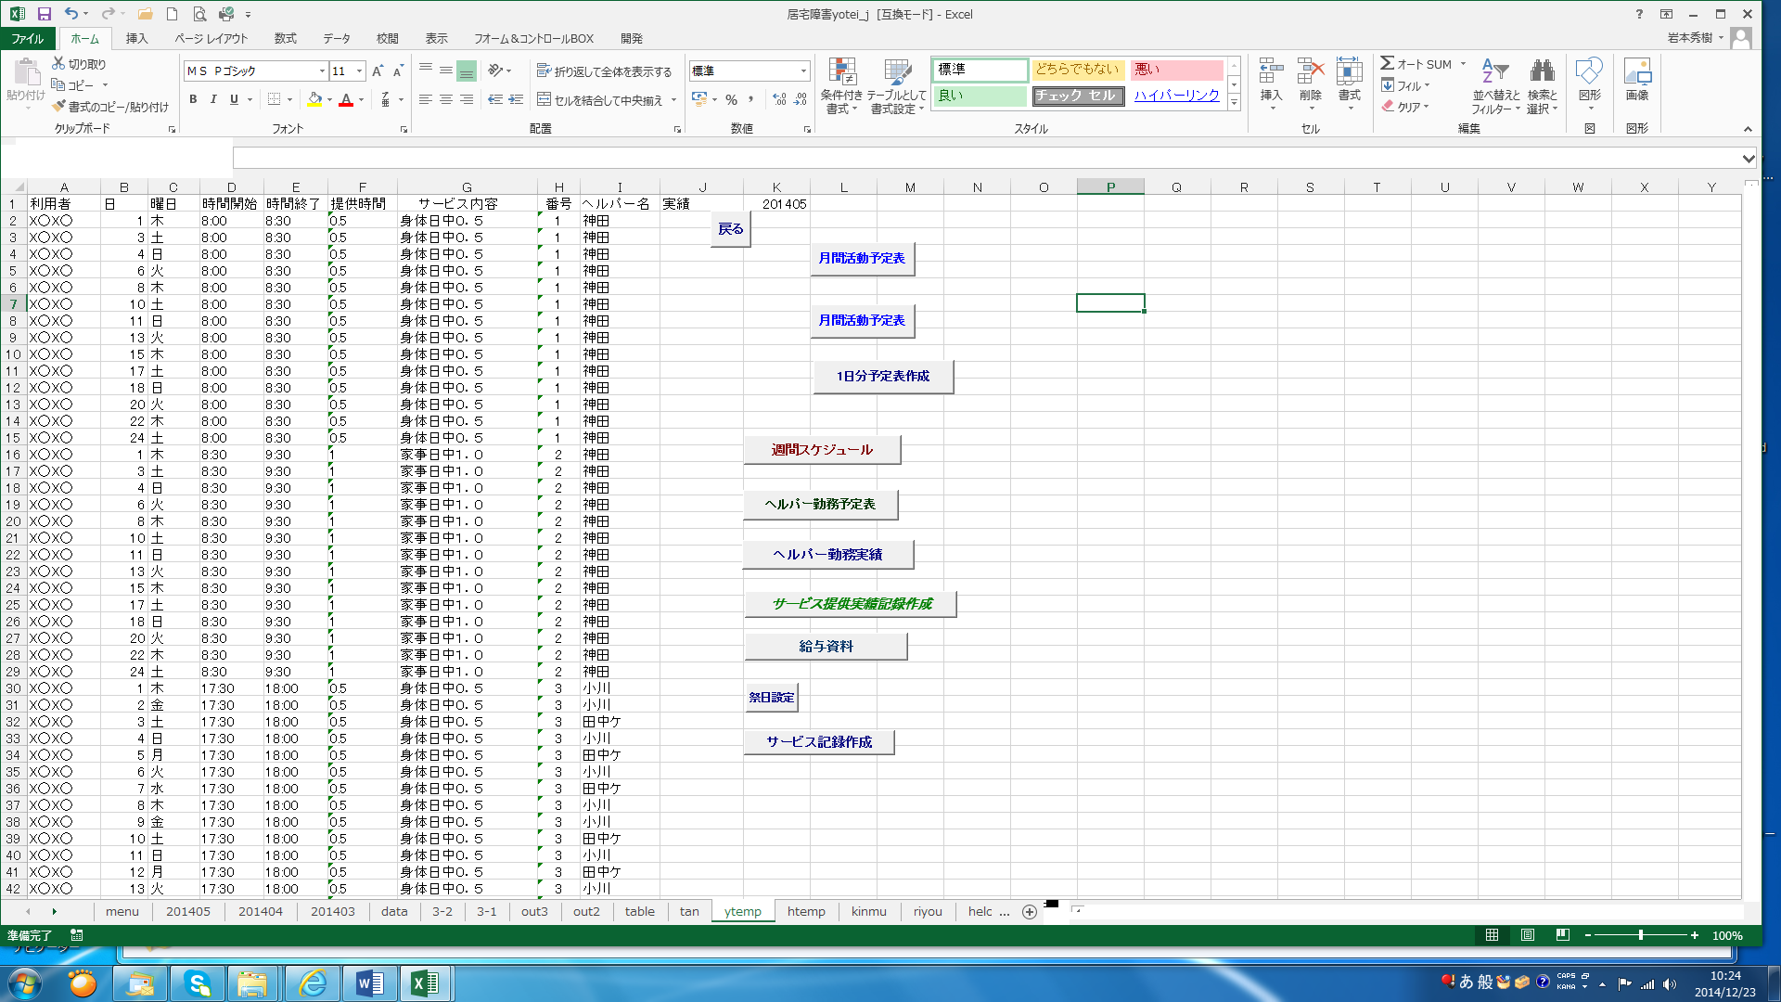Click the 1日分予定表作成 button

point(882,376)
